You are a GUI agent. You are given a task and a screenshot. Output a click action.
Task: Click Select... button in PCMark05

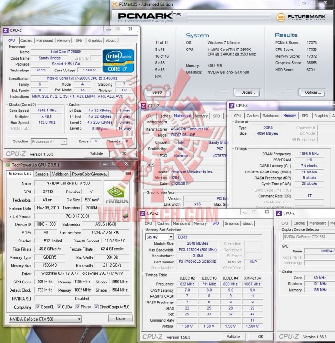[158, 92]
